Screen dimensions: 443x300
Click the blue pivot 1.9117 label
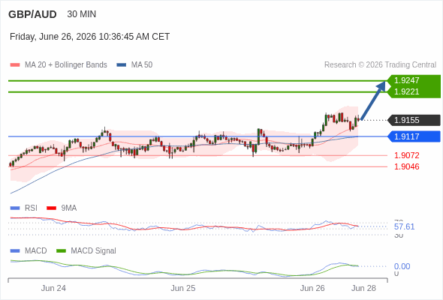click(414, 136)
